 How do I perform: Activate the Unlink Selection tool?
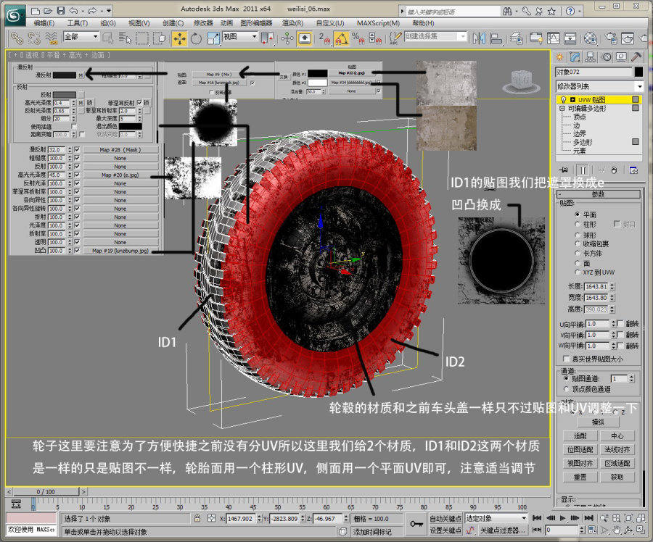[33, 38]
